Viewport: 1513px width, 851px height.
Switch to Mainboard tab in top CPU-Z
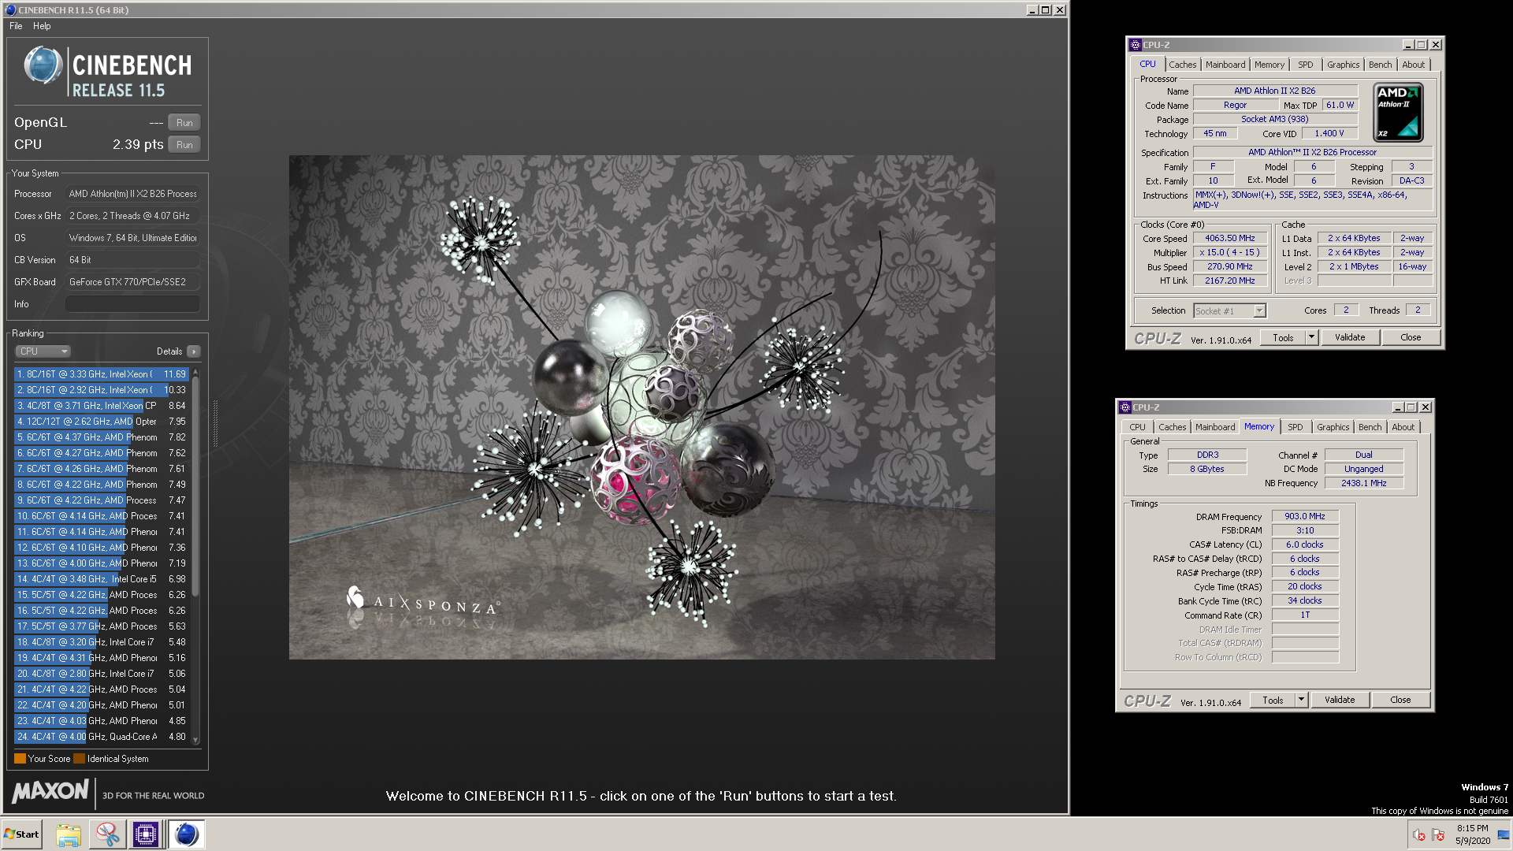pos(1225,65)
